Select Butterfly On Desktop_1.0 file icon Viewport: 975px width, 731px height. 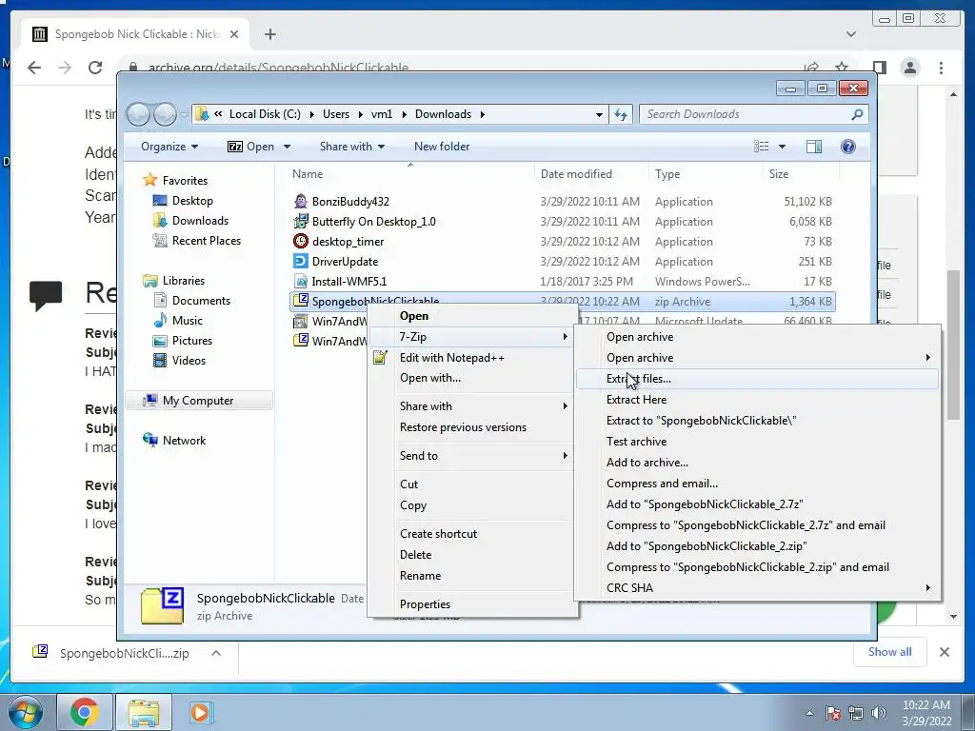tap(301, 221)
